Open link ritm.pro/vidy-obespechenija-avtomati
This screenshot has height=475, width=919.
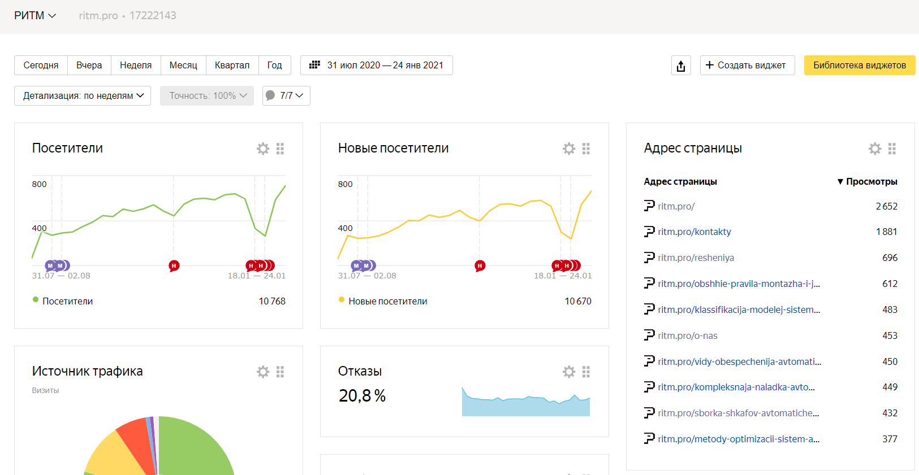coord(740,361)
